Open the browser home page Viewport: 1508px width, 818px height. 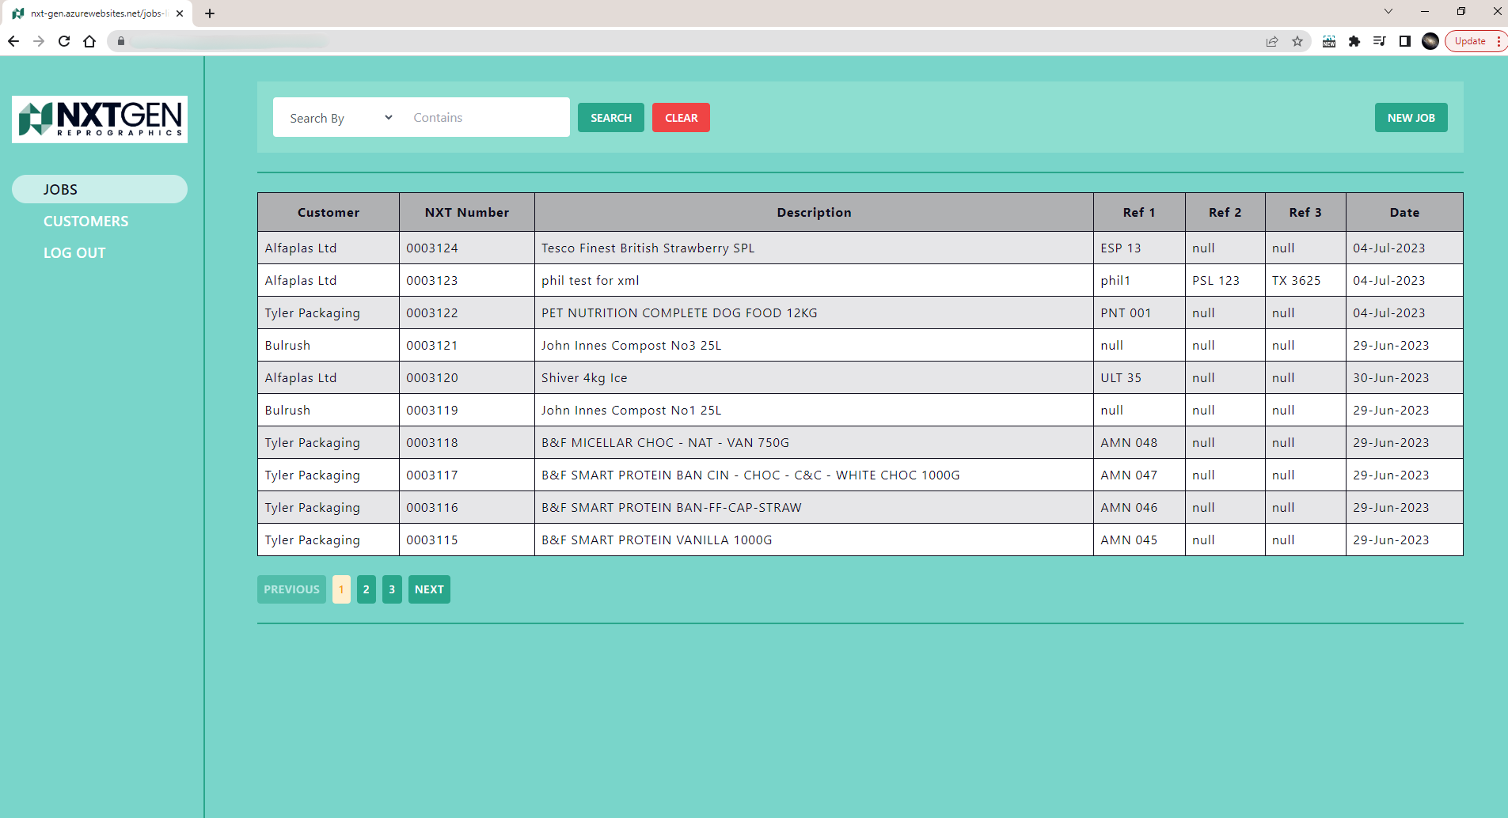pos(89,41)
